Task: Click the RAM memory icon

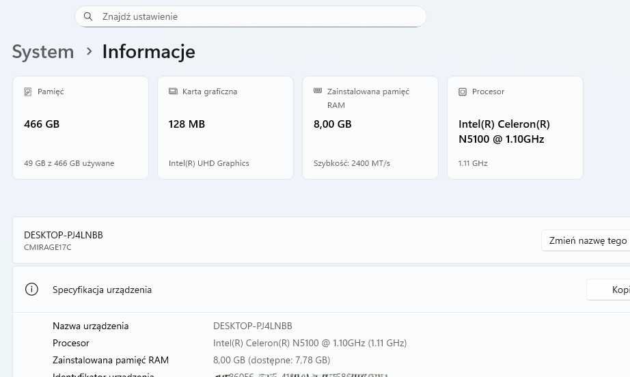Action: [318, 91]
